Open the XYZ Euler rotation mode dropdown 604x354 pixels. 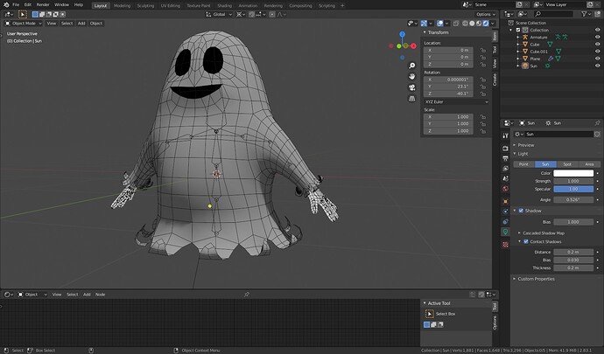[456, 102]
